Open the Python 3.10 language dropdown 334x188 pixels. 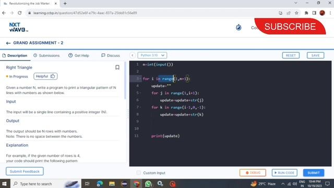[x=152, y=55]
